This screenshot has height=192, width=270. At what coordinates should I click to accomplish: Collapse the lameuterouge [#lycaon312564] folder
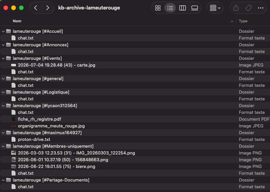pos(3,106)
